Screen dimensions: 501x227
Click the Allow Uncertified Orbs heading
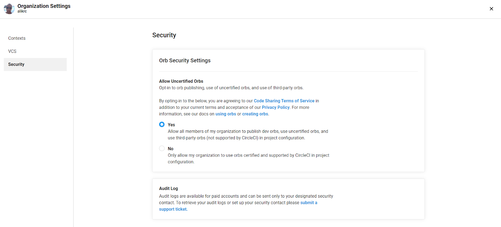pyautogui.click(x=181, y=81)
